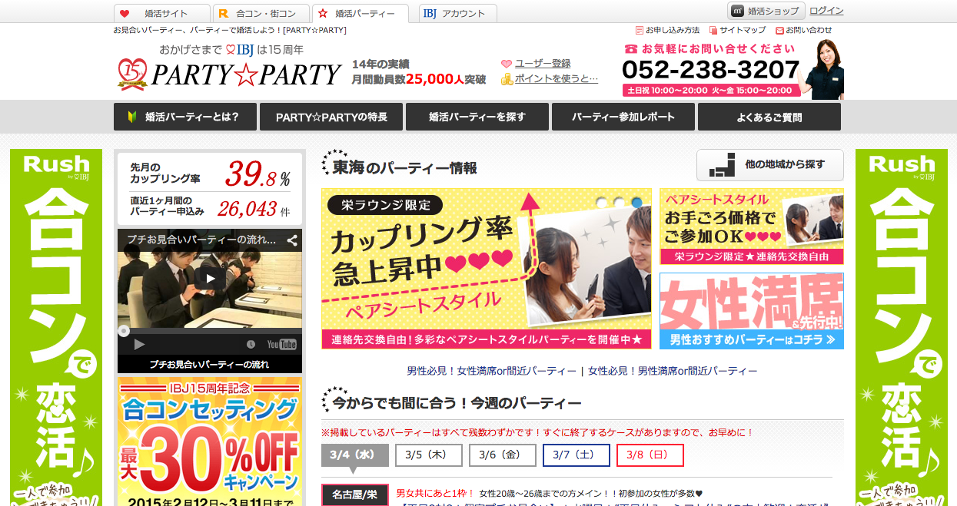Open the お問い合わせ link

pyautogui.click(x=804, y=30)
